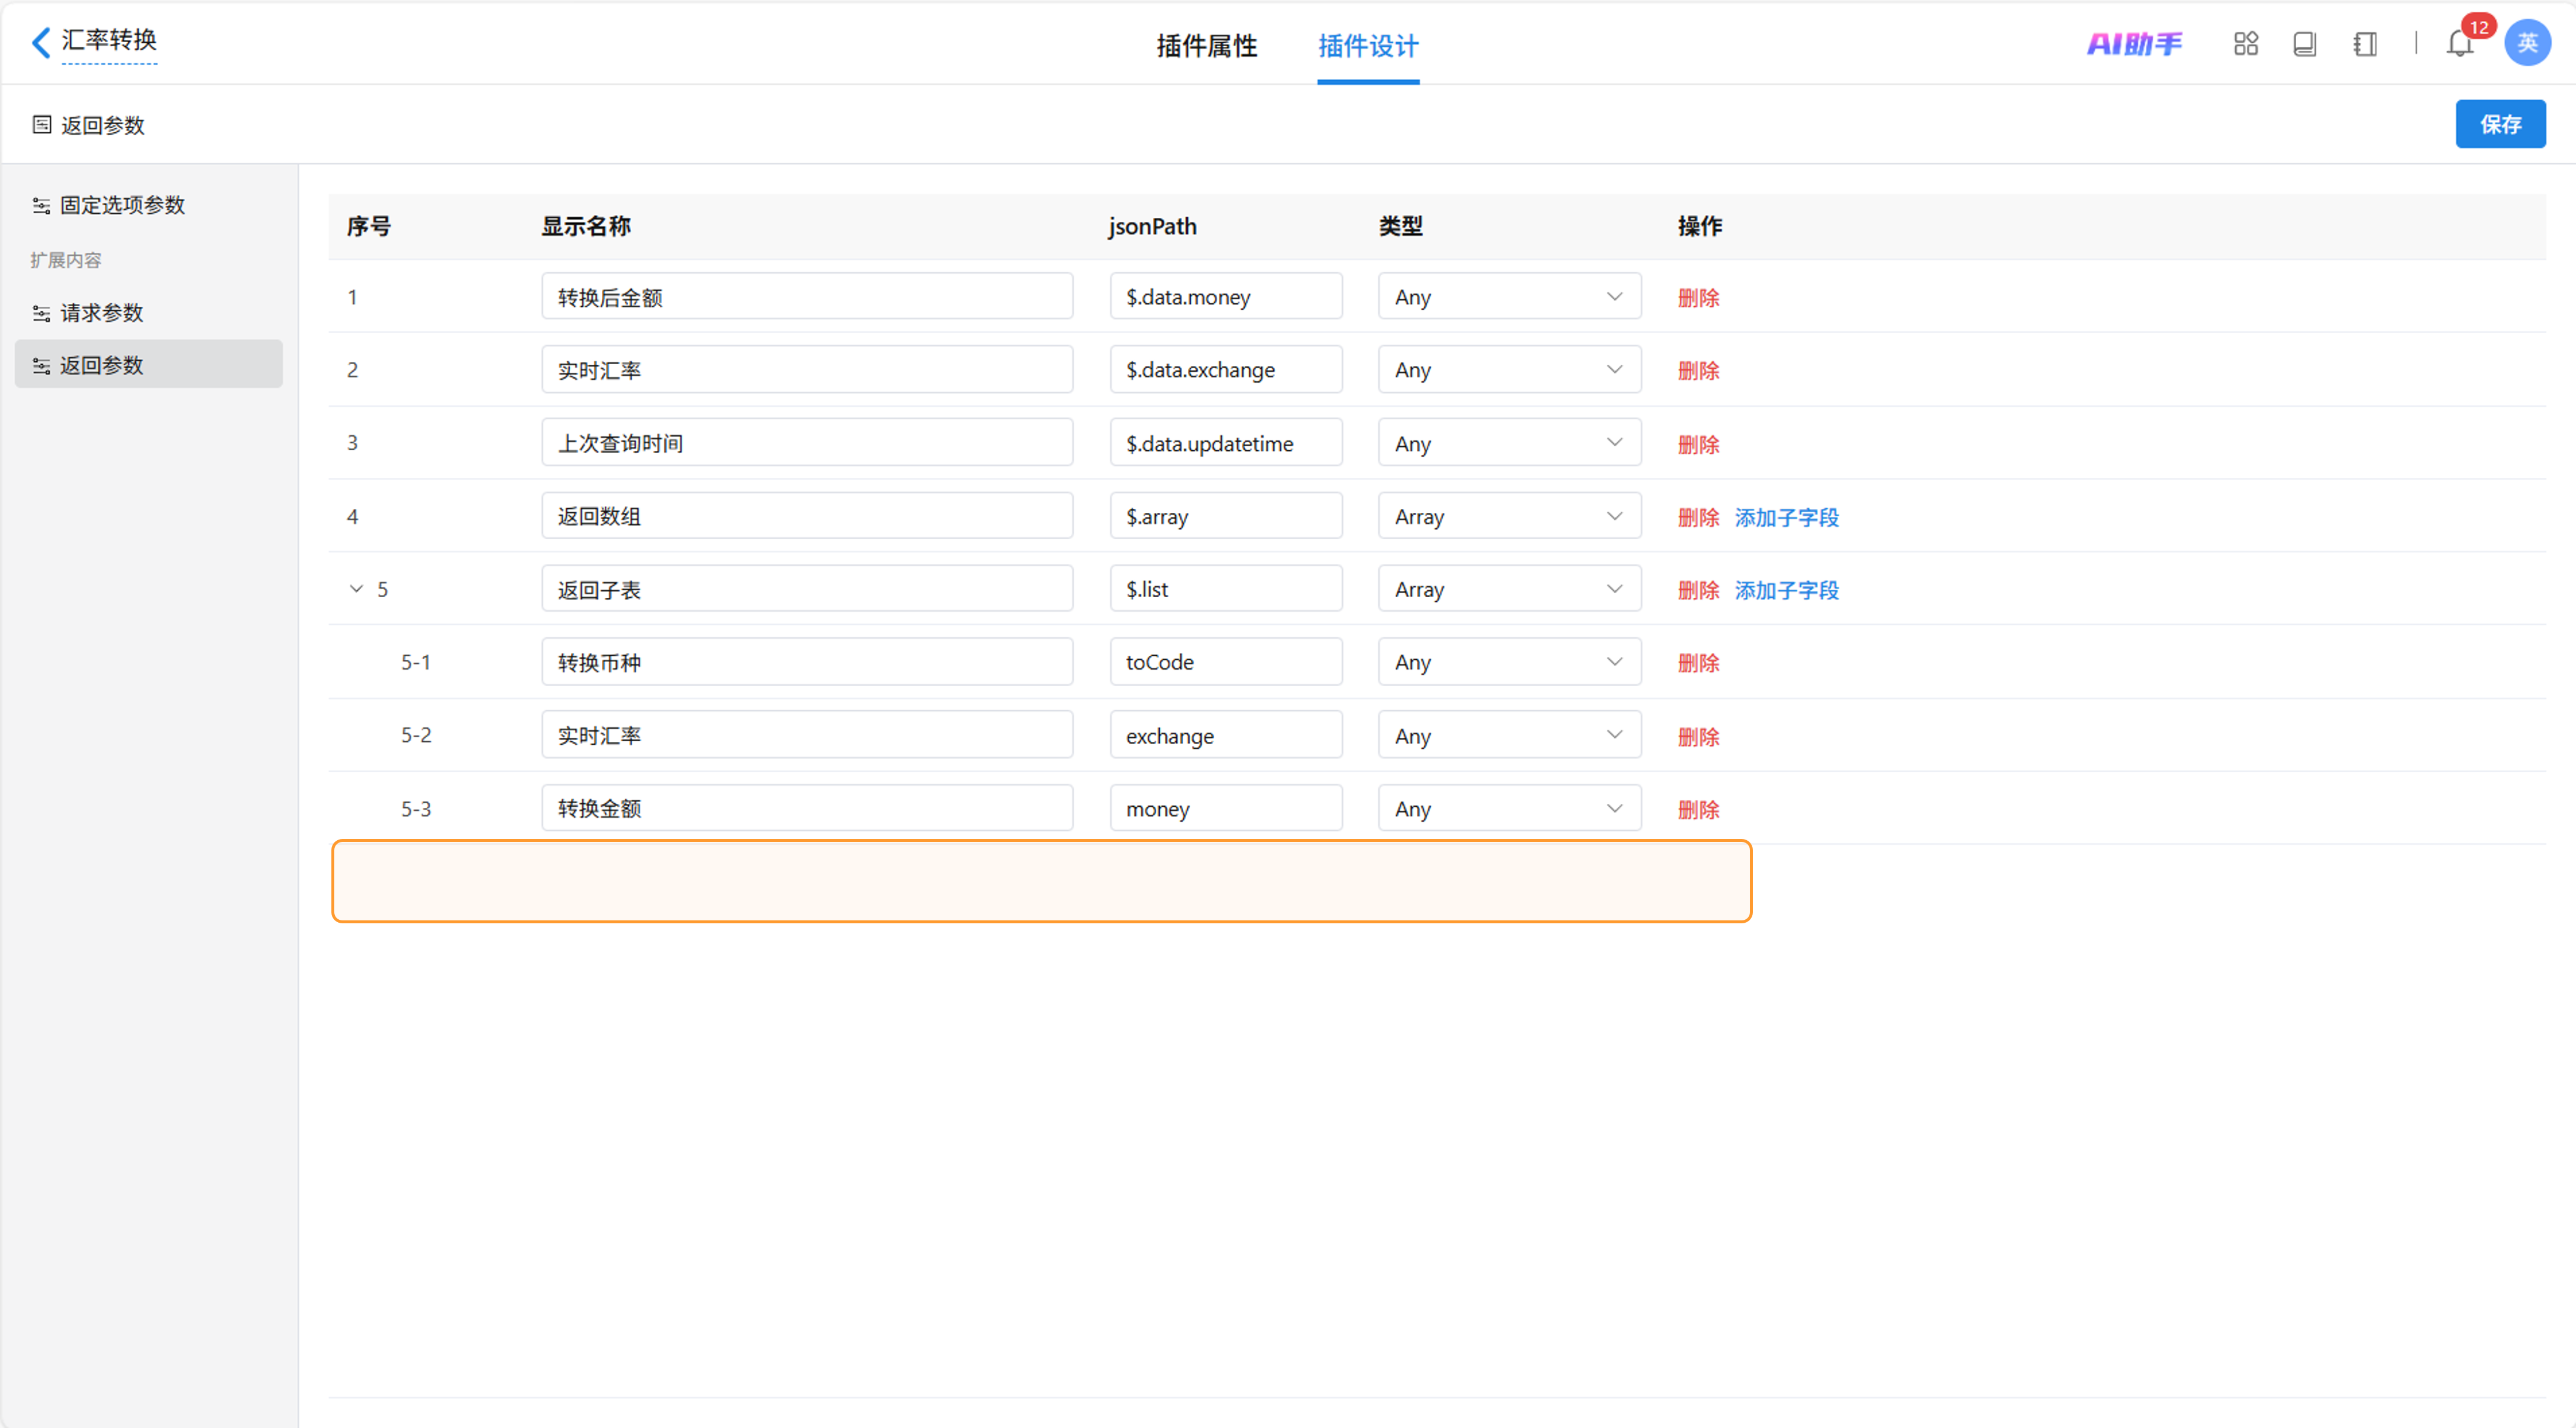Image resolution: width=2576 pixels, height=1428 pixels.
Task: Click the 保存 button
Action: click(2499, 125)
